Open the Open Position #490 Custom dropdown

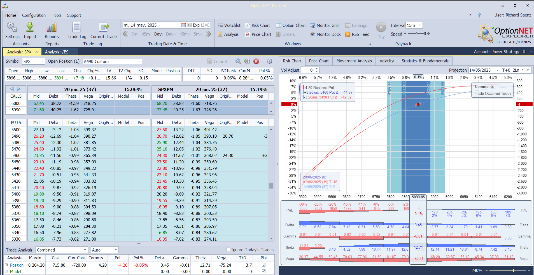(x=139, y=62)
